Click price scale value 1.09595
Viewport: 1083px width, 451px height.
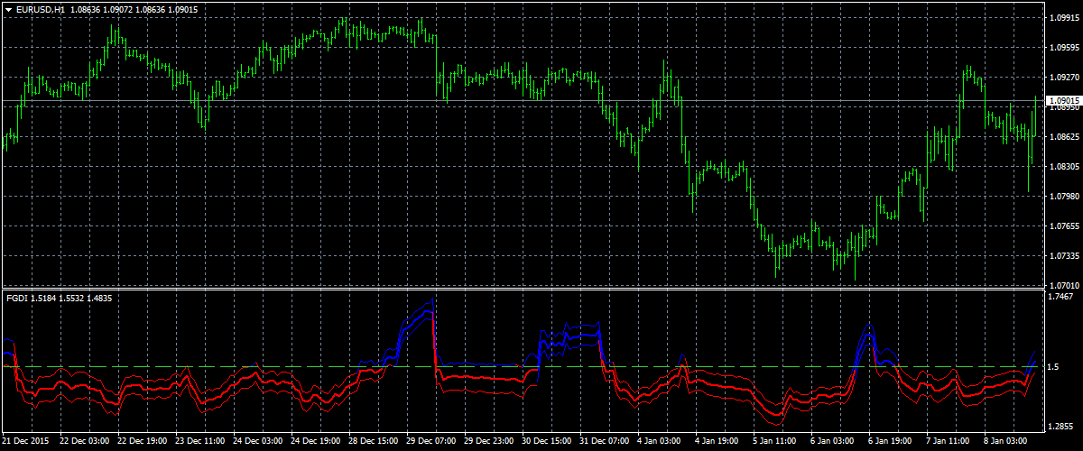click(1063, 48)
